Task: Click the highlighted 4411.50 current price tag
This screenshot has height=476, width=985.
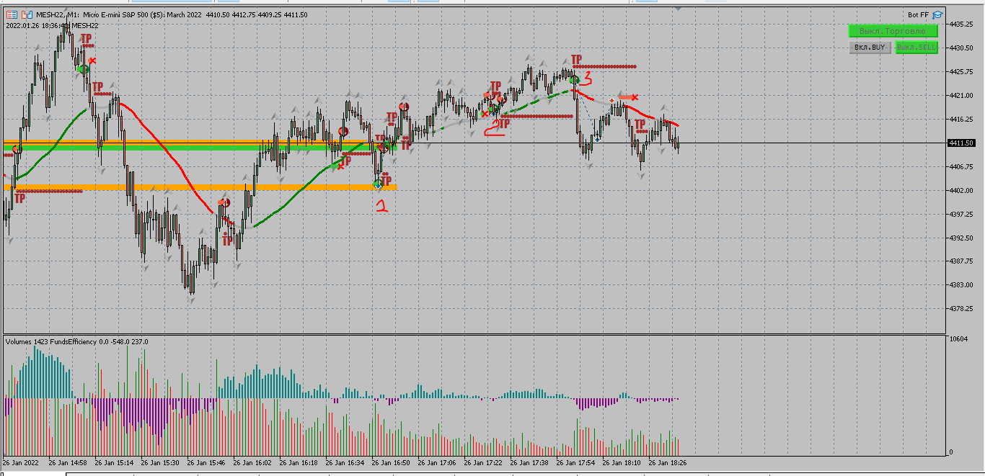Action: pyautogui.click(x=963, y=143)
